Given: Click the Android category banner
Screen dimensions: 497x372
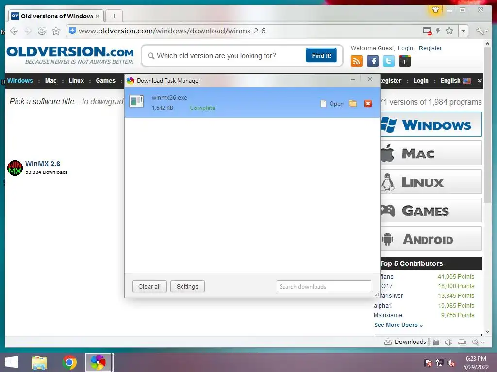Looking at the screenshot, I should pos(431,238).
